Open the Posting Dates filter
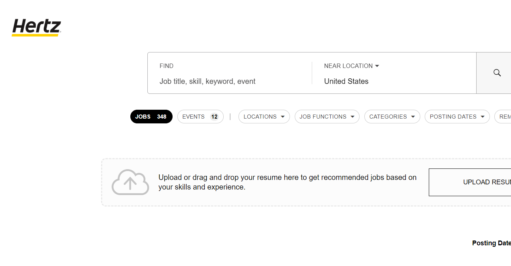 [x=457, y=117]
